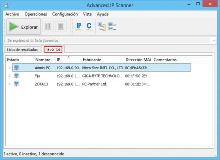Click the status bar active count text

click(34, 154)
